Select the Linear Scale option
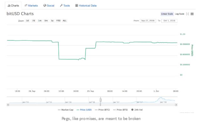The height and width of the screenshot is (122, 198). pyautogui.click(x=167, y=14)
